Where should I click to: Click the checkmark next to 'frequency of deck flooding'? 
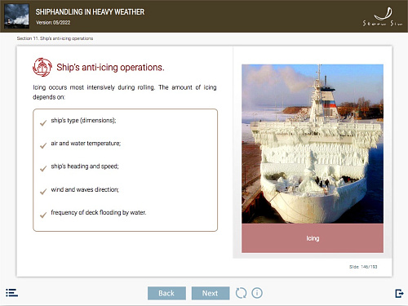coord(43,215)
